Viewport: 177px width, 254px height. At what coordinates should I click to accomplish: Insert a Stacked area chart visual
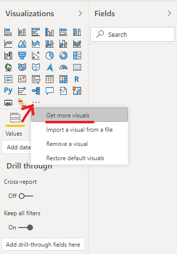coord(36,44)
